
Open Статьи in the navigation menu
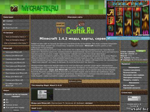[x=8, y=24]
